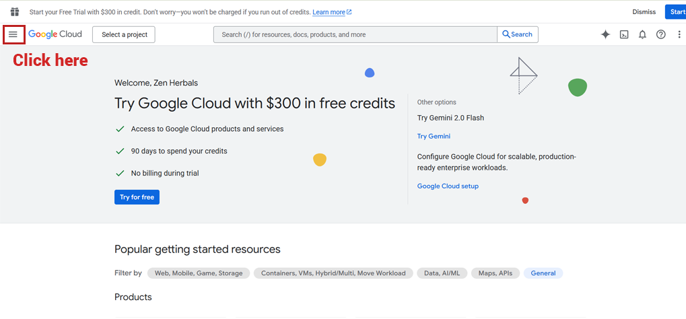Open the Google Cloud setup link

point(448,186)
